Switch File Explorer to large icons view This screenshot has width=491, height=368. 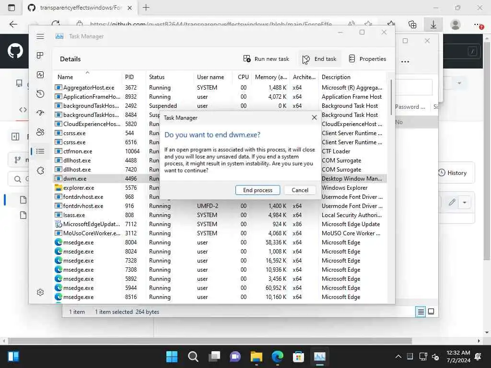coord(431,311)
